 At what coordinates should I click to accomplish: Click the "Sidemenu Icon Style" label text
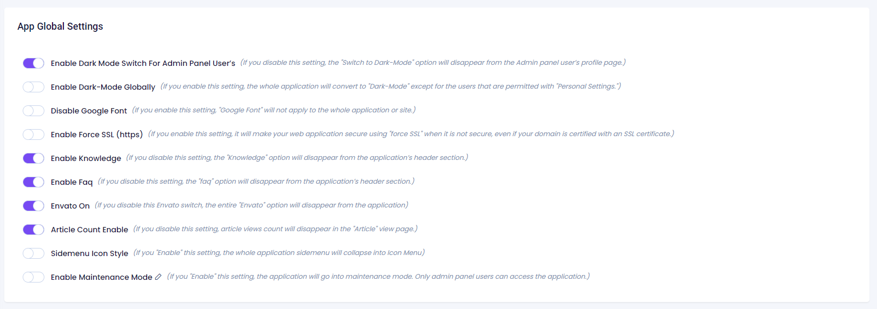click(x=89, y=253)
